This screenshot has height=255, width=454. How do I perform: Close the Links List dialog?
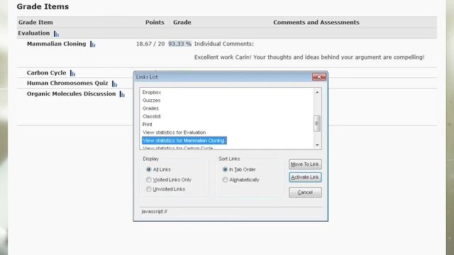(319, 77)
